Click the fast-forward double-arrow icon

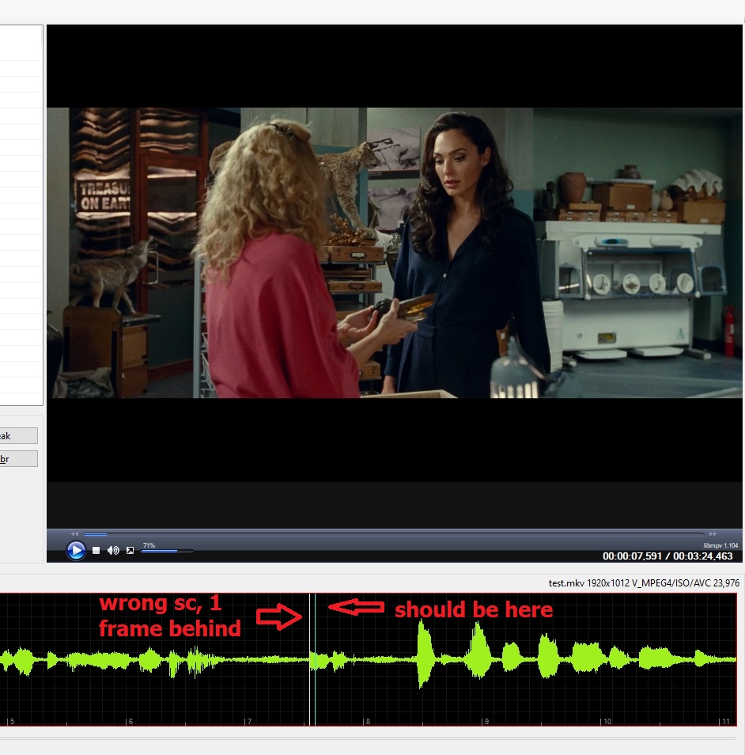(x=713, y=534)
